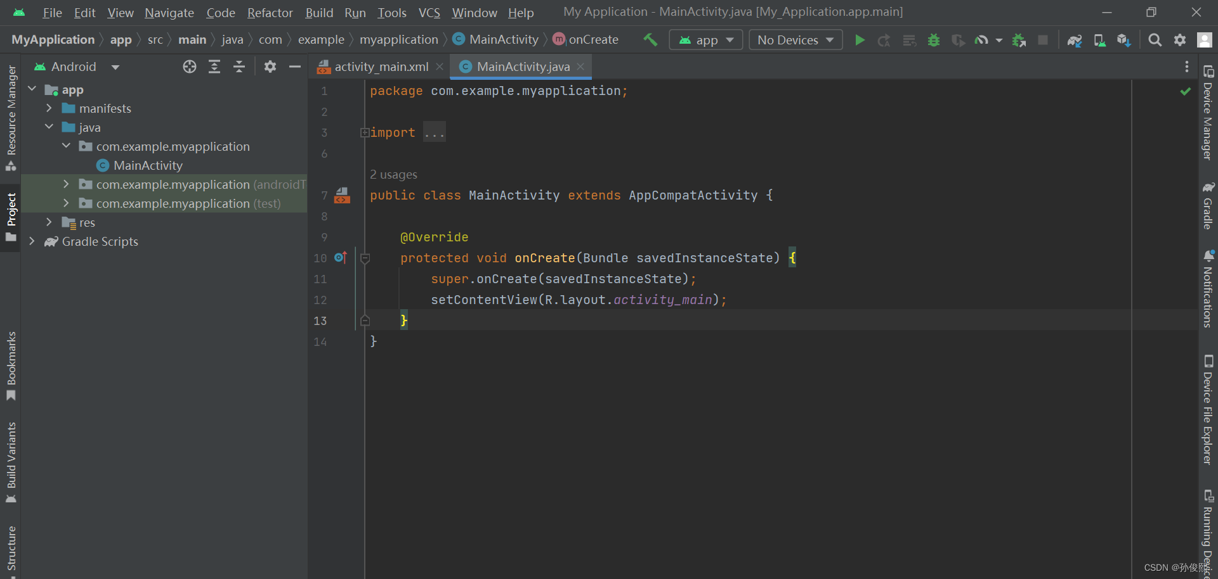Image resolution: width=1218 pixels, height=579 pixels.
Task: Click MyApplication breadcrumb
Action: coord(53,39)
